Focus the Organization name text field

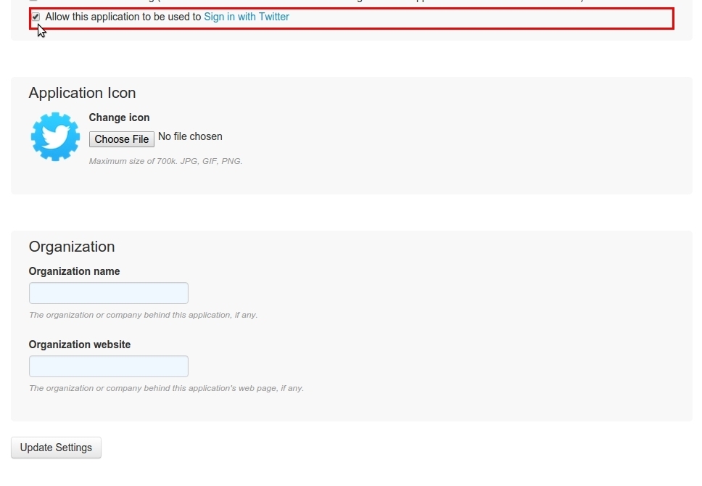[x=109, y=293]
